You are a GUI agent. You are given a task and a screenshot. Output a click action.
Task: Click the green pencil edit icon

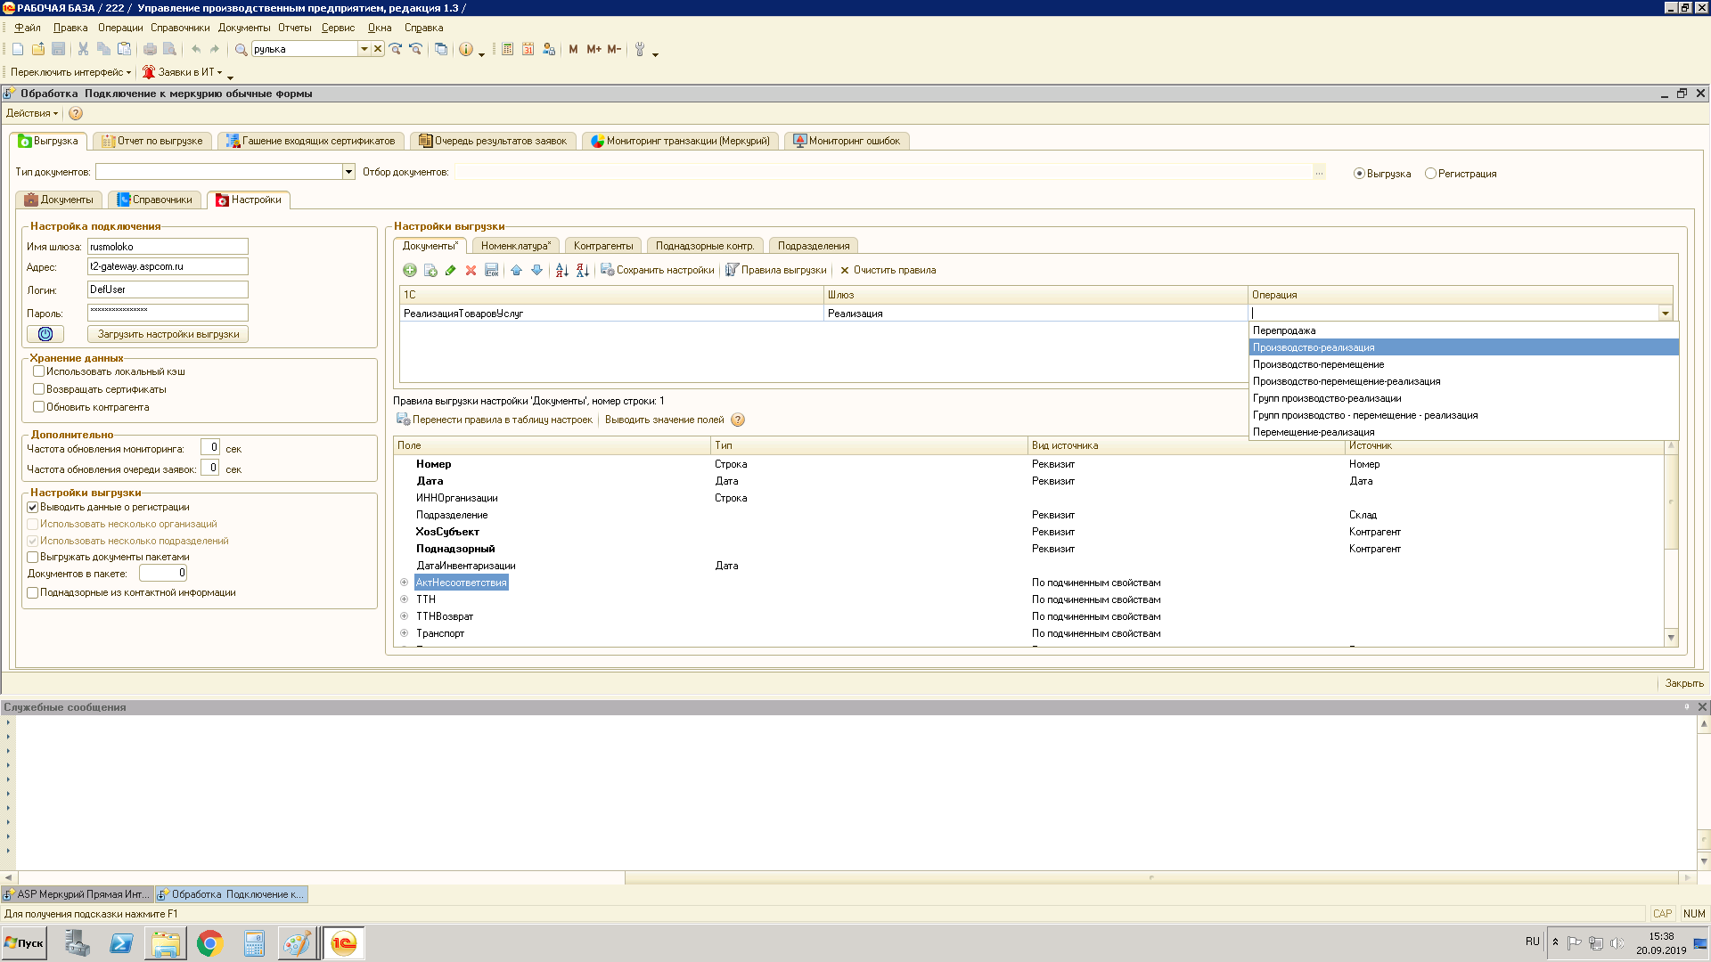pos(451,270)
